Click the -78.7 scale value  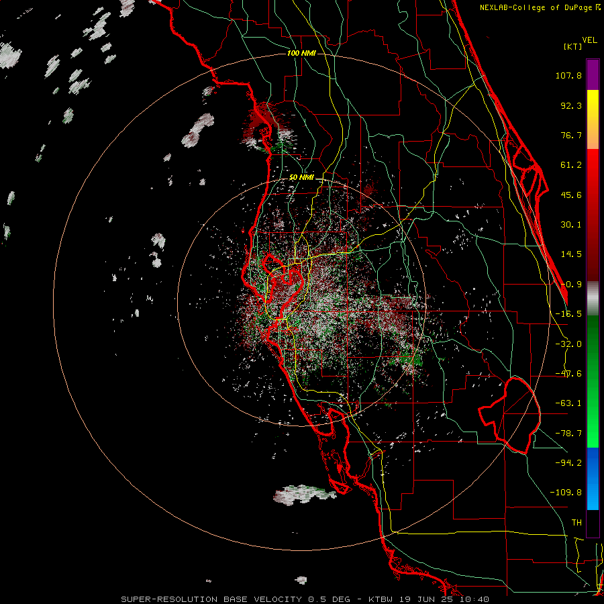point(568,434)
